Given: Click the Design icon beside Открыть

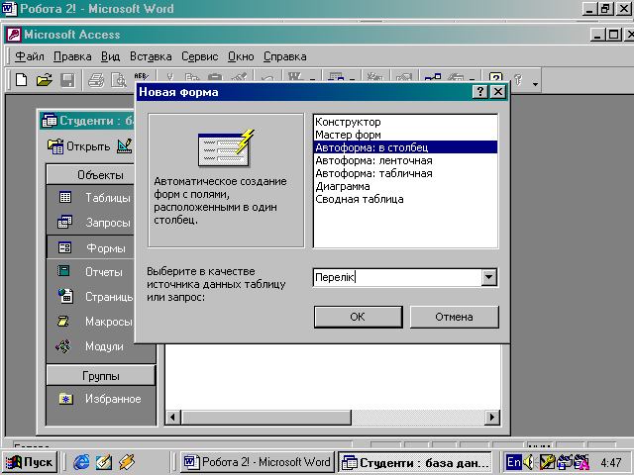Looking at the screenshot, I should 125,145.
